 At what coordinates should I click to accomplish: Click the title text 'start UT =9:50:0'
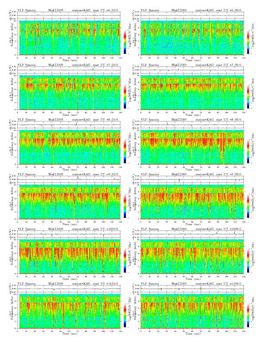(x=229, y=174)
